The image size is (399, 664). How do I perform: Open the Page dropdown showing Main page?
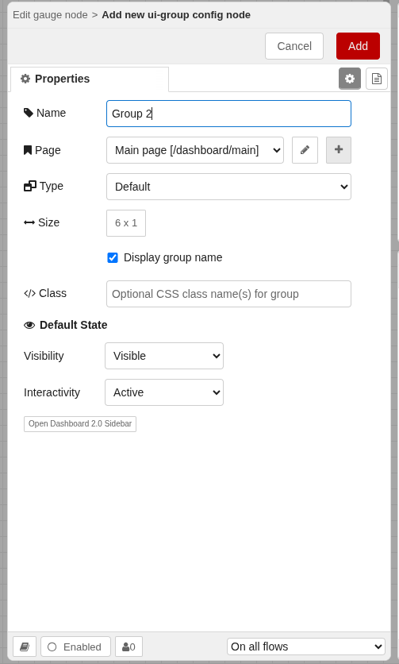[195, 150]
